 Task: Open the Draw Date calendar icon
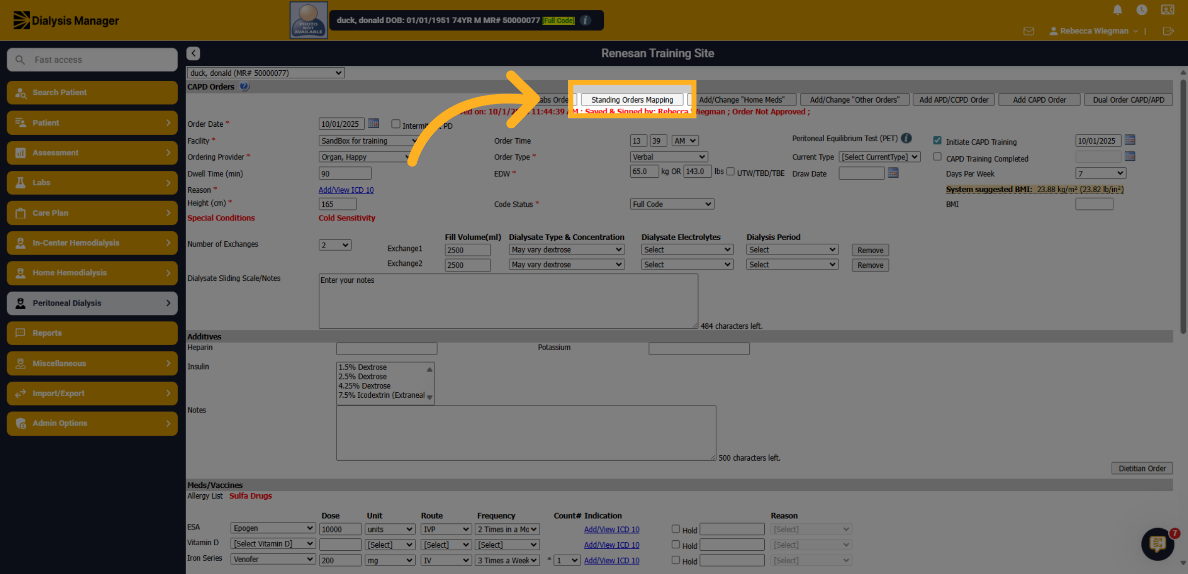[x=893, y=173]
